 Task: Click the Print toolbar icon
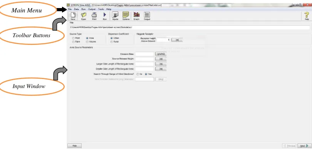(x=94, y=16)
